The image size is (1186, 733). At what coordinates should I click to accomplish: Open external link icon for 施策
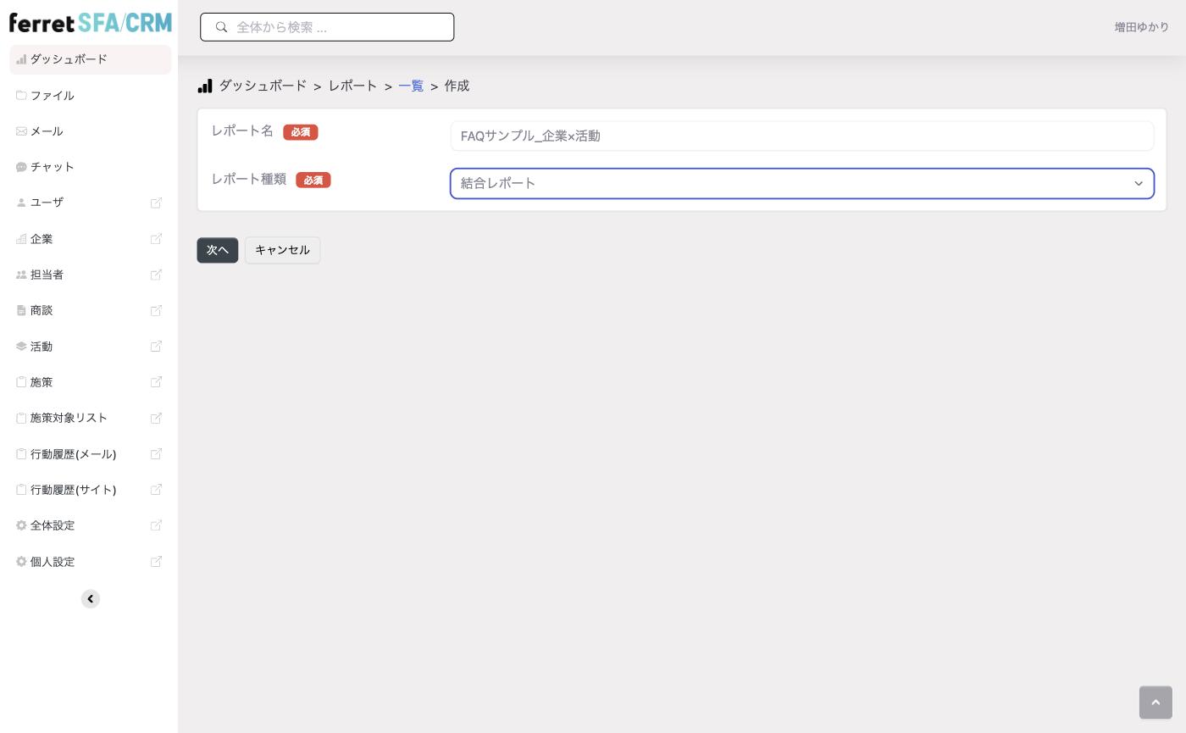click(x=156, y=382)
